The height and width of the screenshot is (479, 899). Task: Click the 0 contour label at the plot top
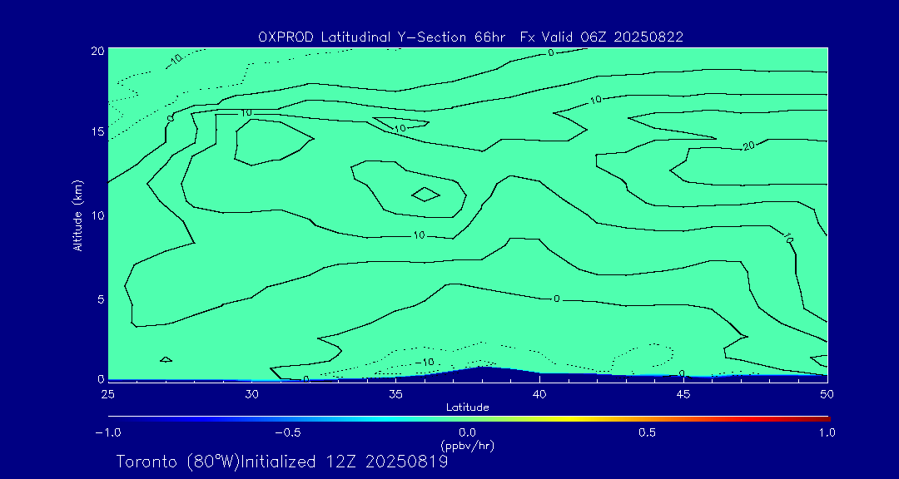pyautogui.click(x=551, y=53)
